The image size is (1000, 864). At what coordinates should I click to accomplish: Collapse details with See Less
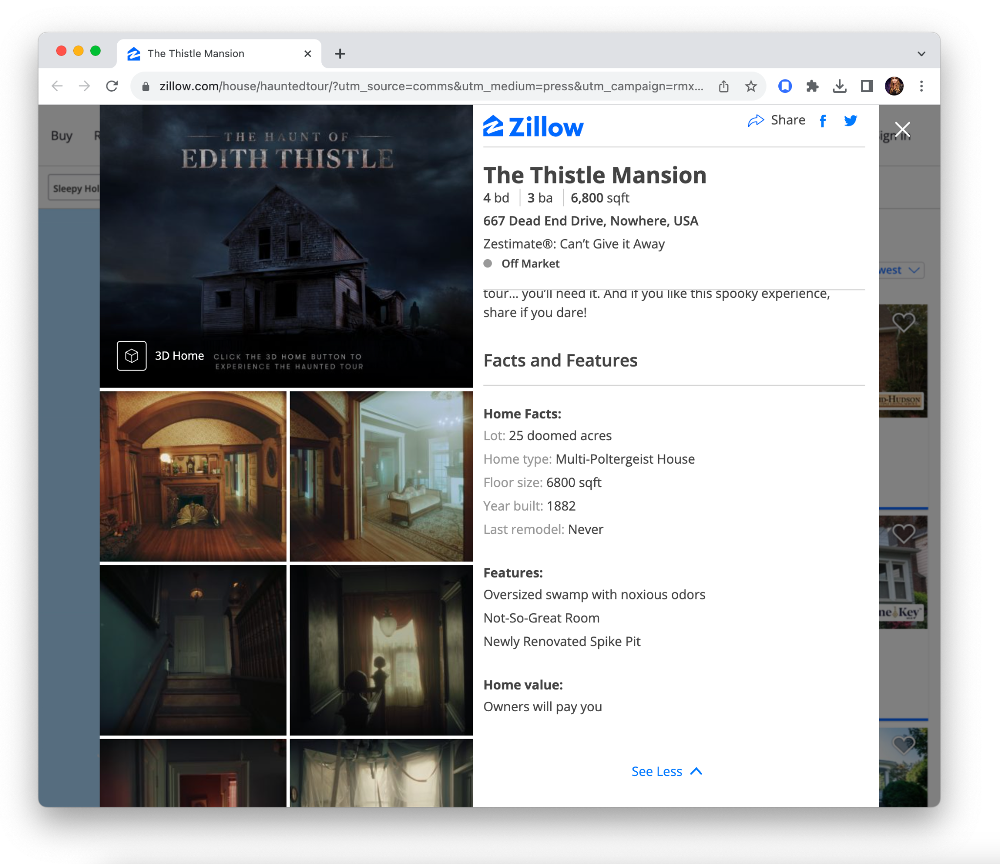pos(667,771)
